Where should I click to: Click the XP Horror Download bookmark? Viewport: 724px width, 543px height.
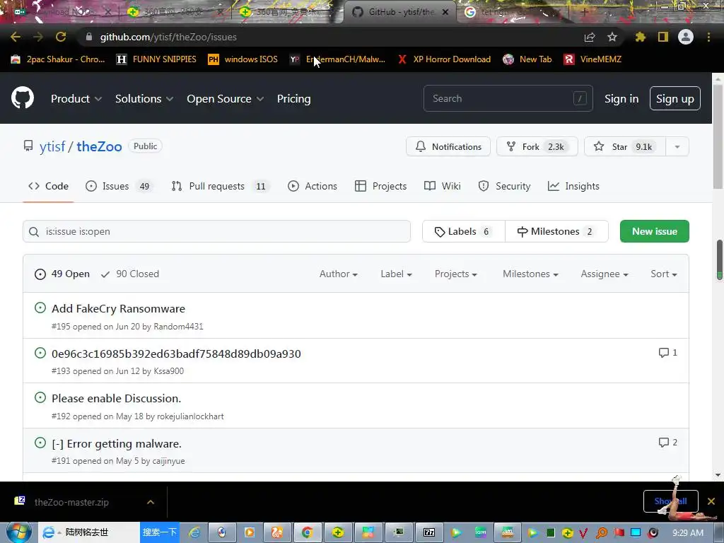tap(445, 59)
